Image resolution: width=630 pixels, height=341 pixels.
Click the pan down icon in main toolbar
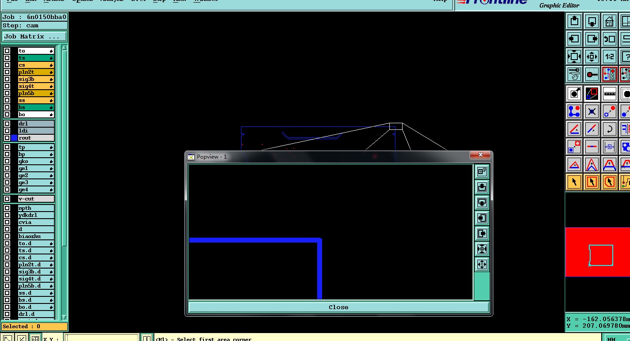pos(592,21)
